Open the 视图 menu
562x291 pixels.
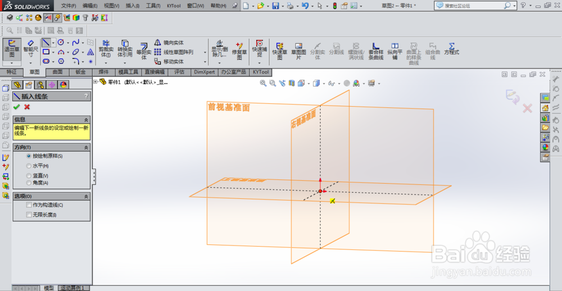[111, 6]
